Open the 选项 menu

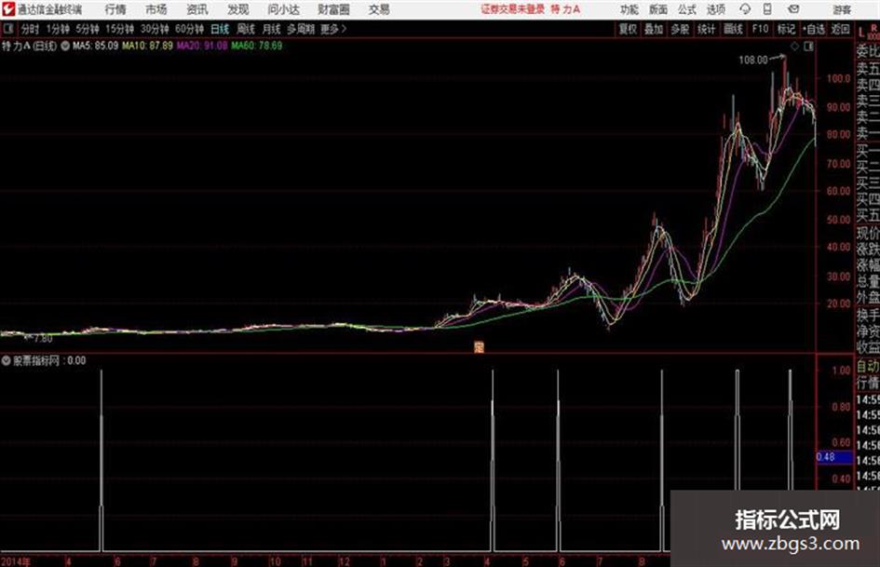pyautogui.click(x=715, y=9)
